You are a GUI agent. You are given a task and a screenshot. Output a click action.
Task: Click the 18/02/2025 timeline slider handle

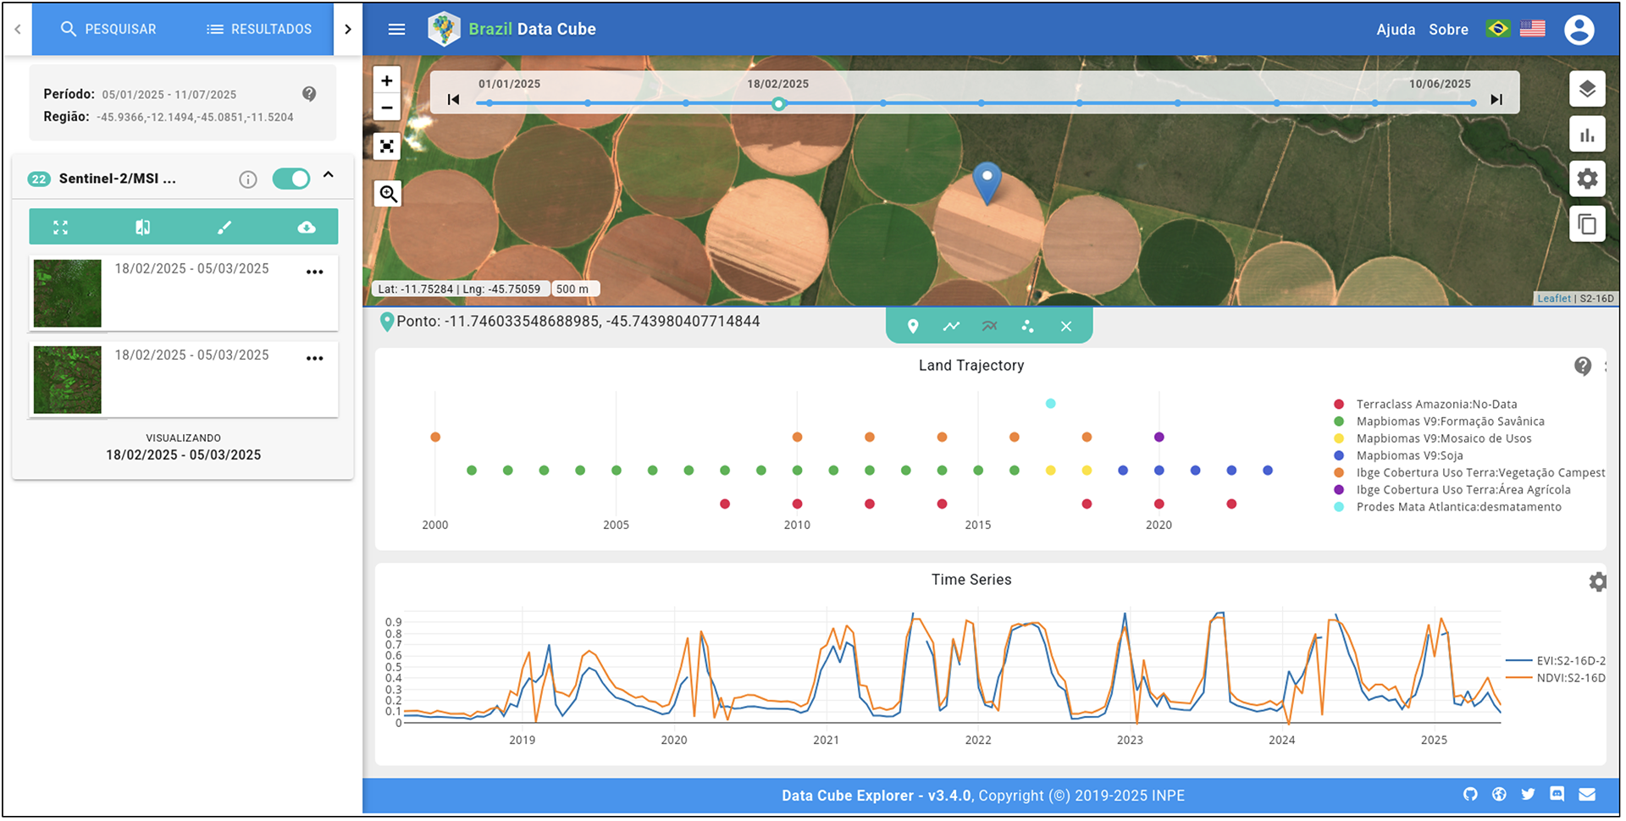click(x=778, y=103)
